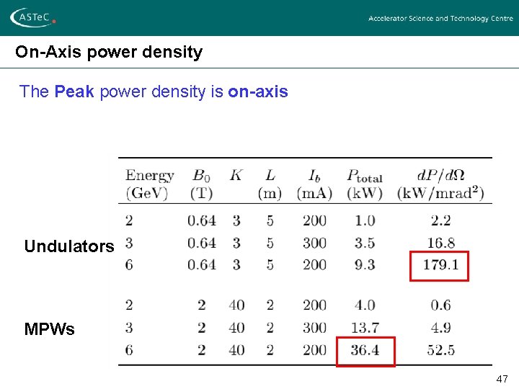The image size is (519, 389).
Task: Click the '4.0' total power cell
Action: [x=365, y=305]
